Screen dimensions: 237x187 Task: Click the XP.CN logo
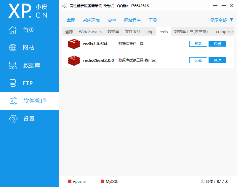[28, 11]
